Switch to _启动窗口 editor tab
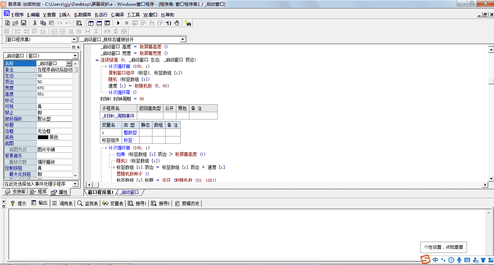This screenshot has height=265, width=494. click(x=130, y=192)
